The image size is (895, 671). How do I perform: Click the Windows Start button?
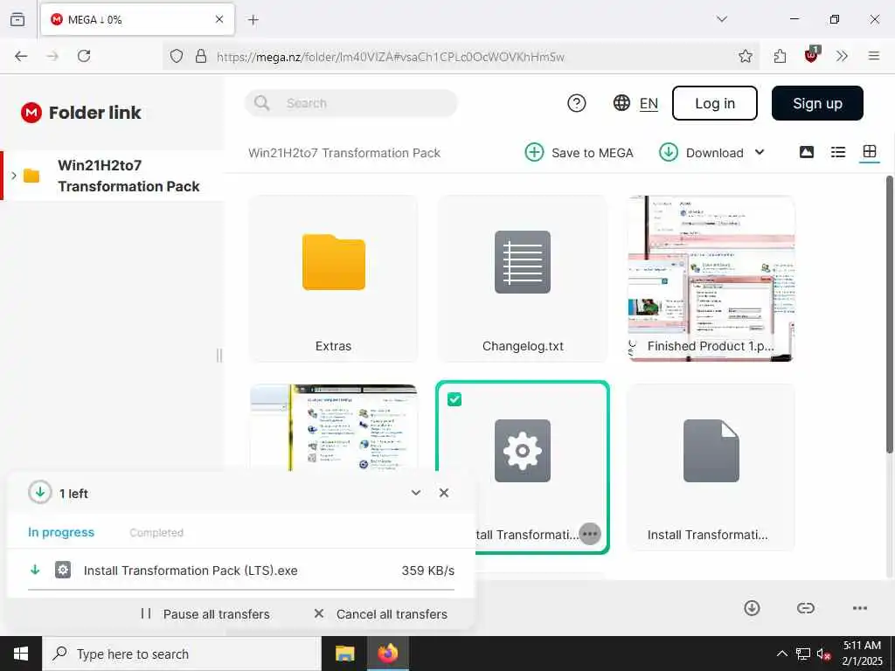pyautogui.click(x=21, y=654)
